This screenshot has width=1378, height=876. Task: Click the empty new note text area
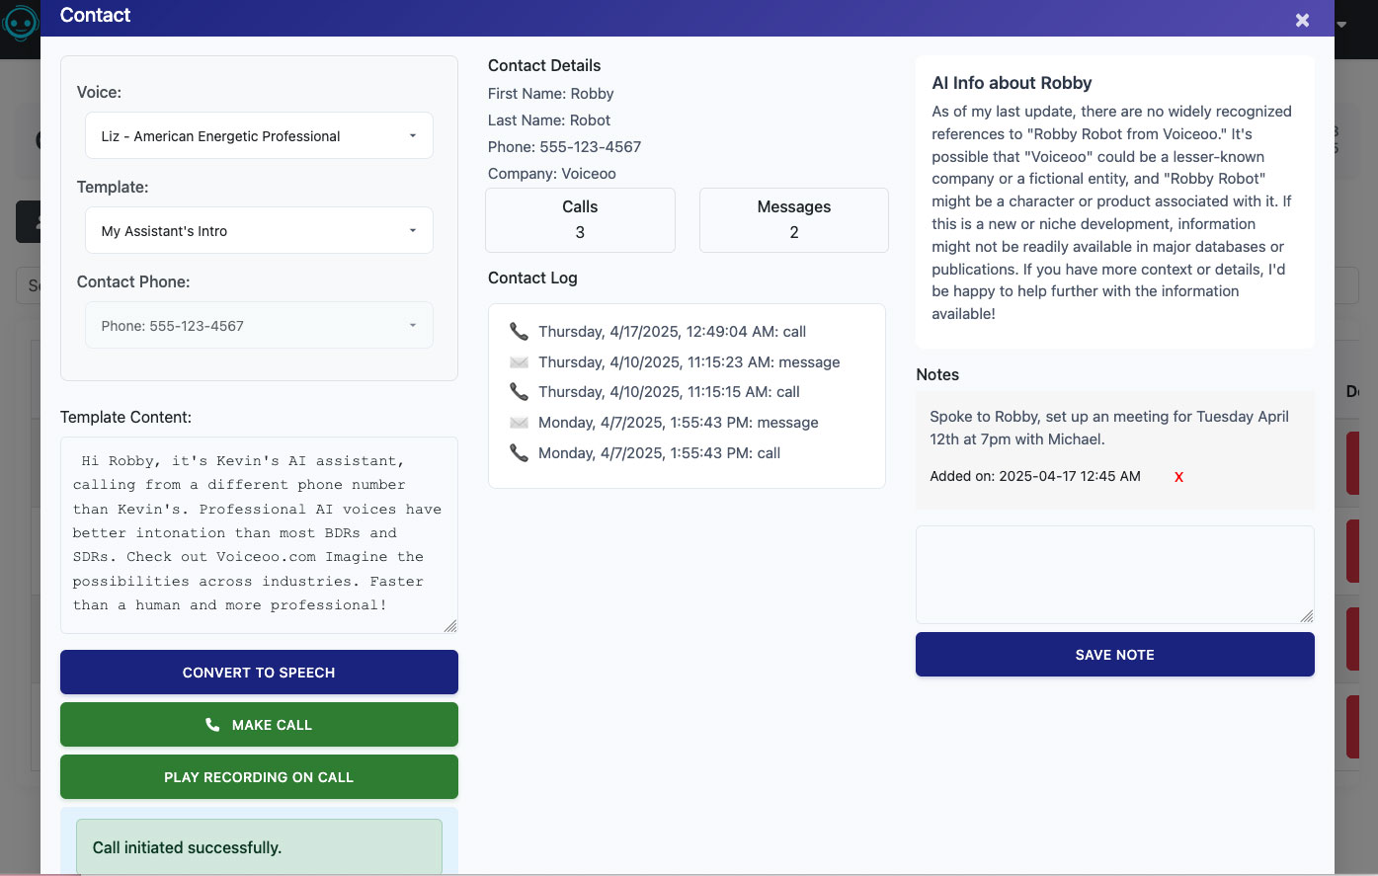(1114, 575)
